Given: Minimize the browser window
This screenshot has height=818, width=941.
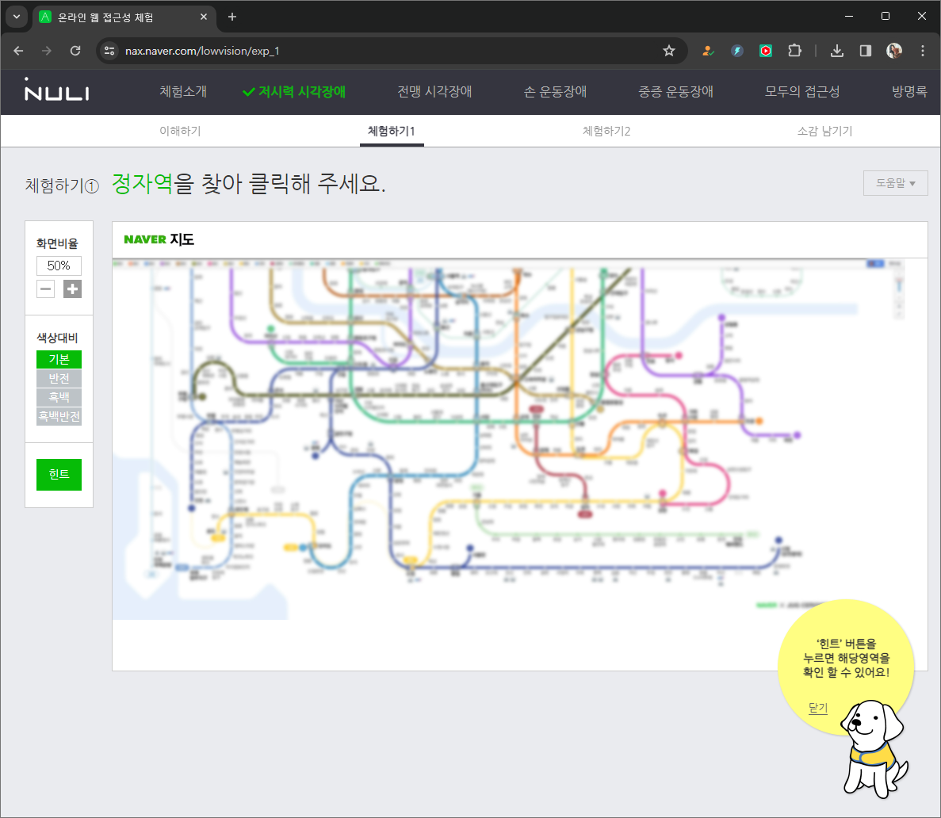Looking at the screenshot, I should point(848,16).
